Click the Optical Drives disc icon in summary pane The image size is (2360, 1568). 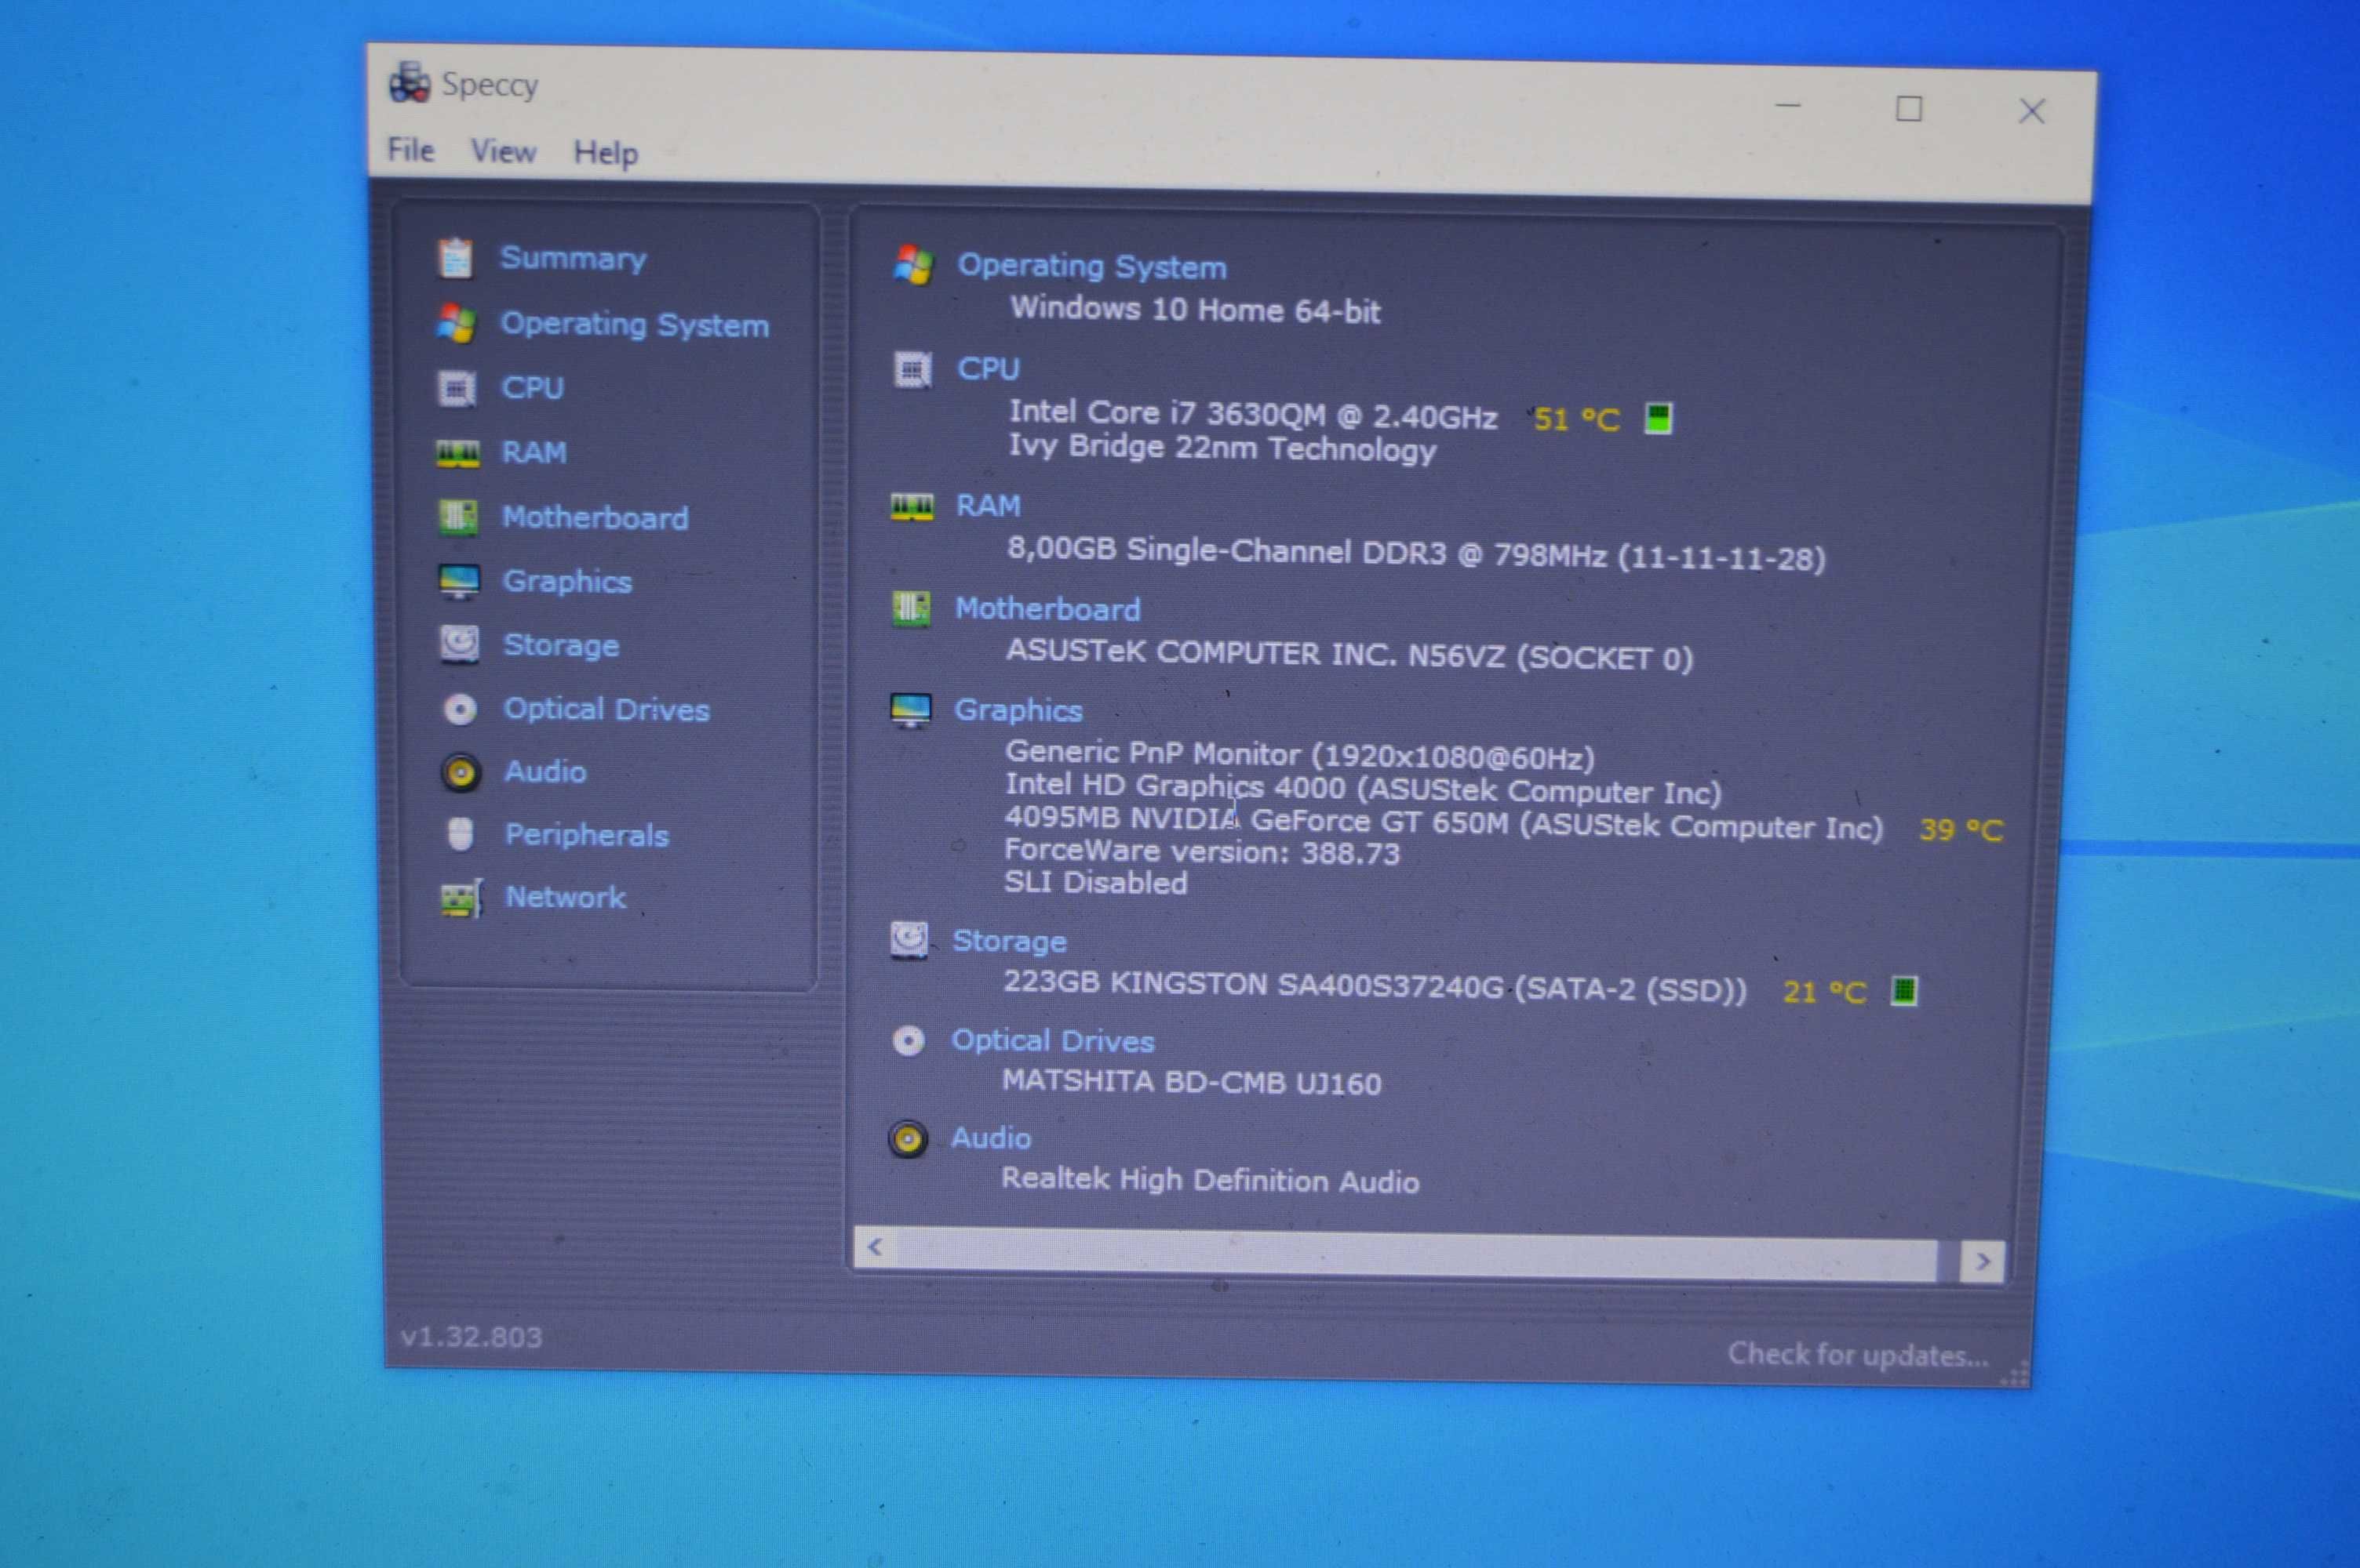909,1041
